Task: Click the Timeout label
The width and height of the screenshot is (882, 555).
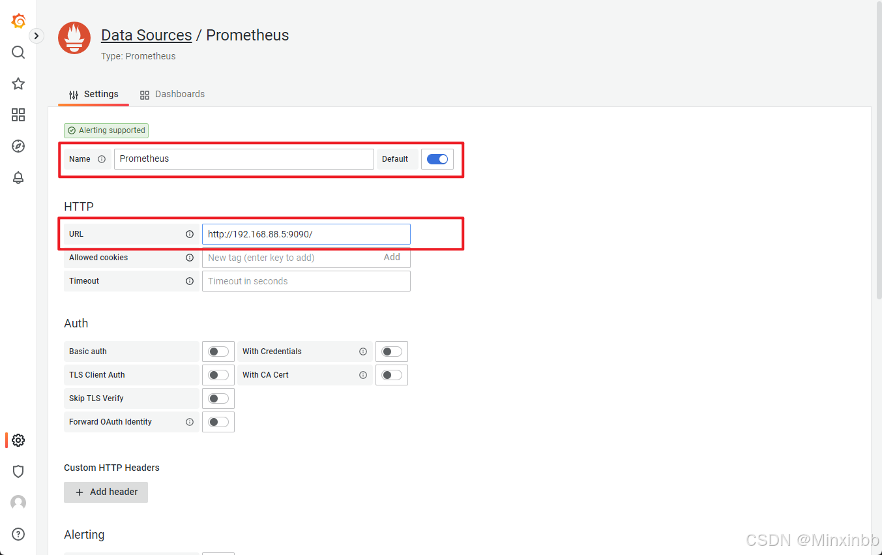Action: pos(84,281)
